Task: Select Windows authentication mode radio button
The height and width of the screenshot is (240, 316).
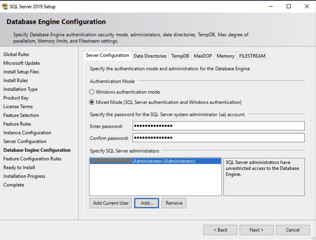Action: [92, 92]
